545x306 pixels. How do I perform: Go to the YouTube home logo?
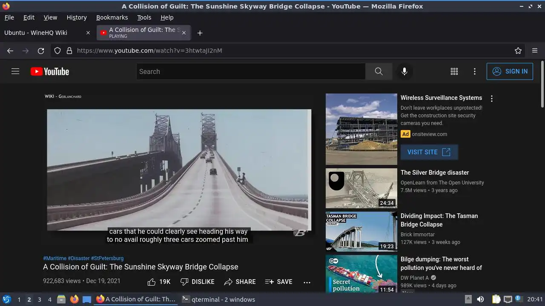pyautogui.click(x=50, y=71)
